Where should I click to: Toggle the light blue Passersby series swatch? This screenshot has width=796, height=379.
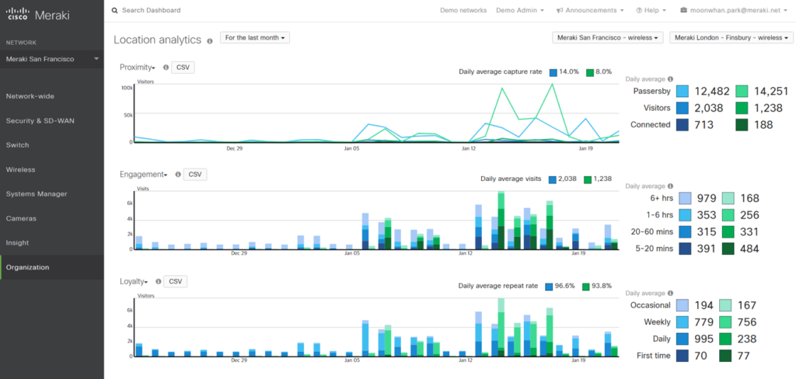tap(683, 92)
